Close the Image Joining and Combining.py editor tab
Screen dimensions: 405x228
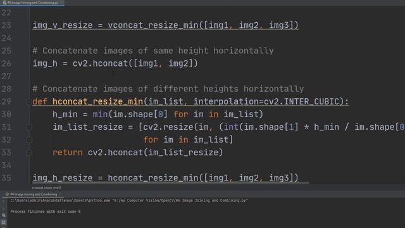(61, 3)
